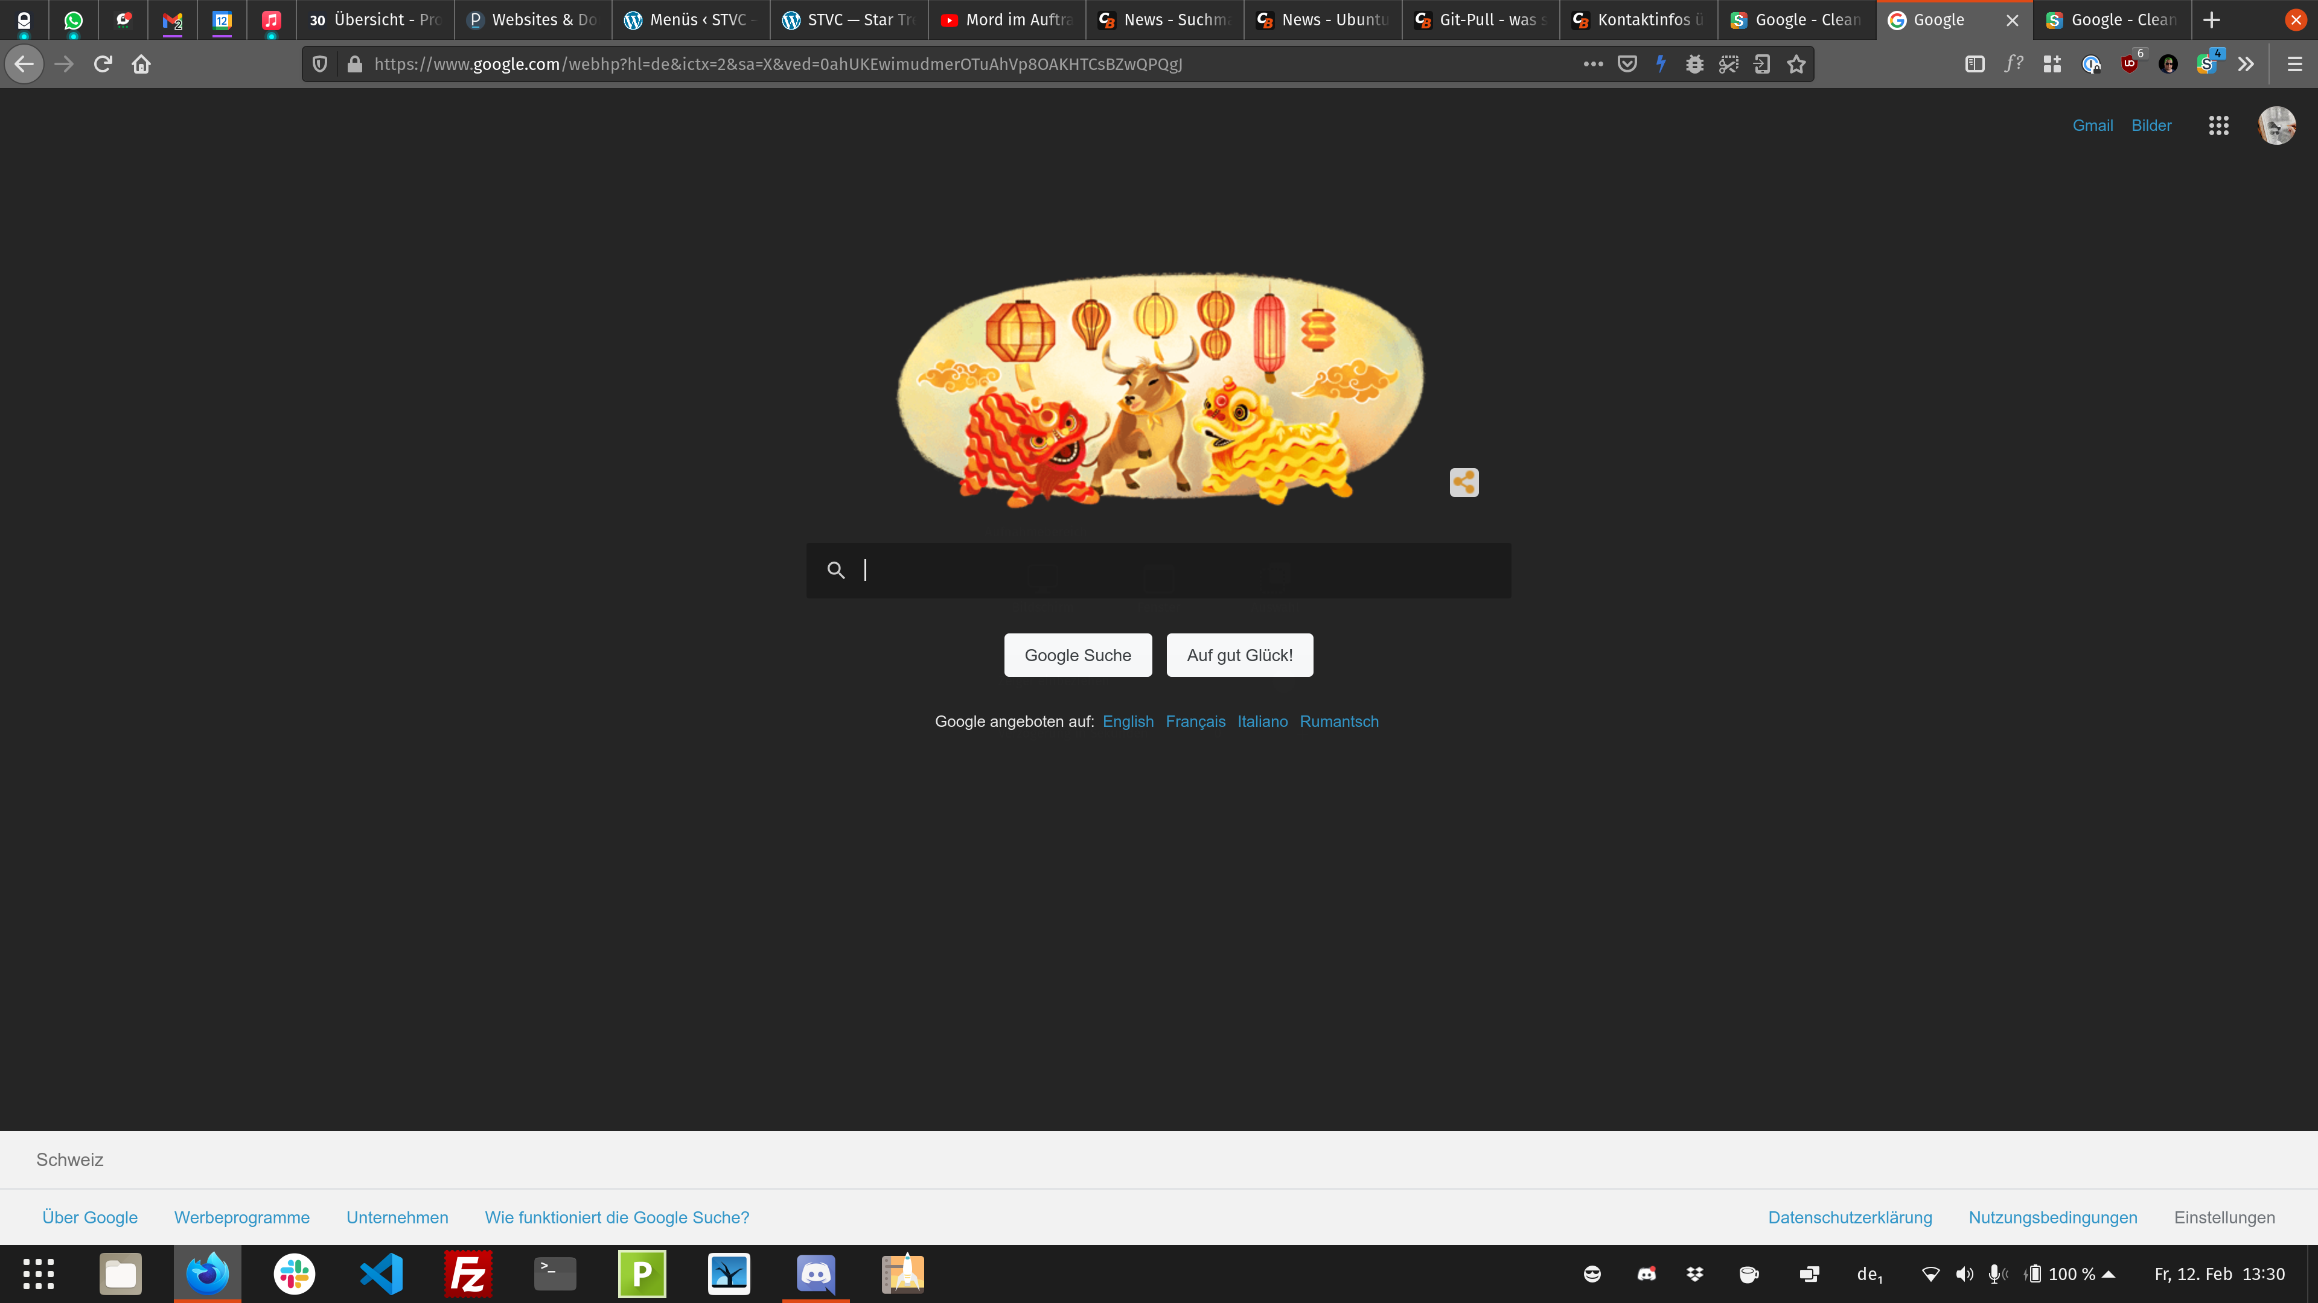This screenshot has width=2318, height=1303.
Task: Open uBlock Origin extension icon
Action: point(2129,64)
